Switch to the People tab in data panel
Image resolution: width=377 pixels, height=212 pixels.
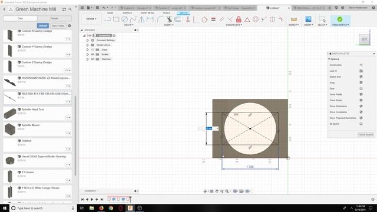tap(54, 18)
